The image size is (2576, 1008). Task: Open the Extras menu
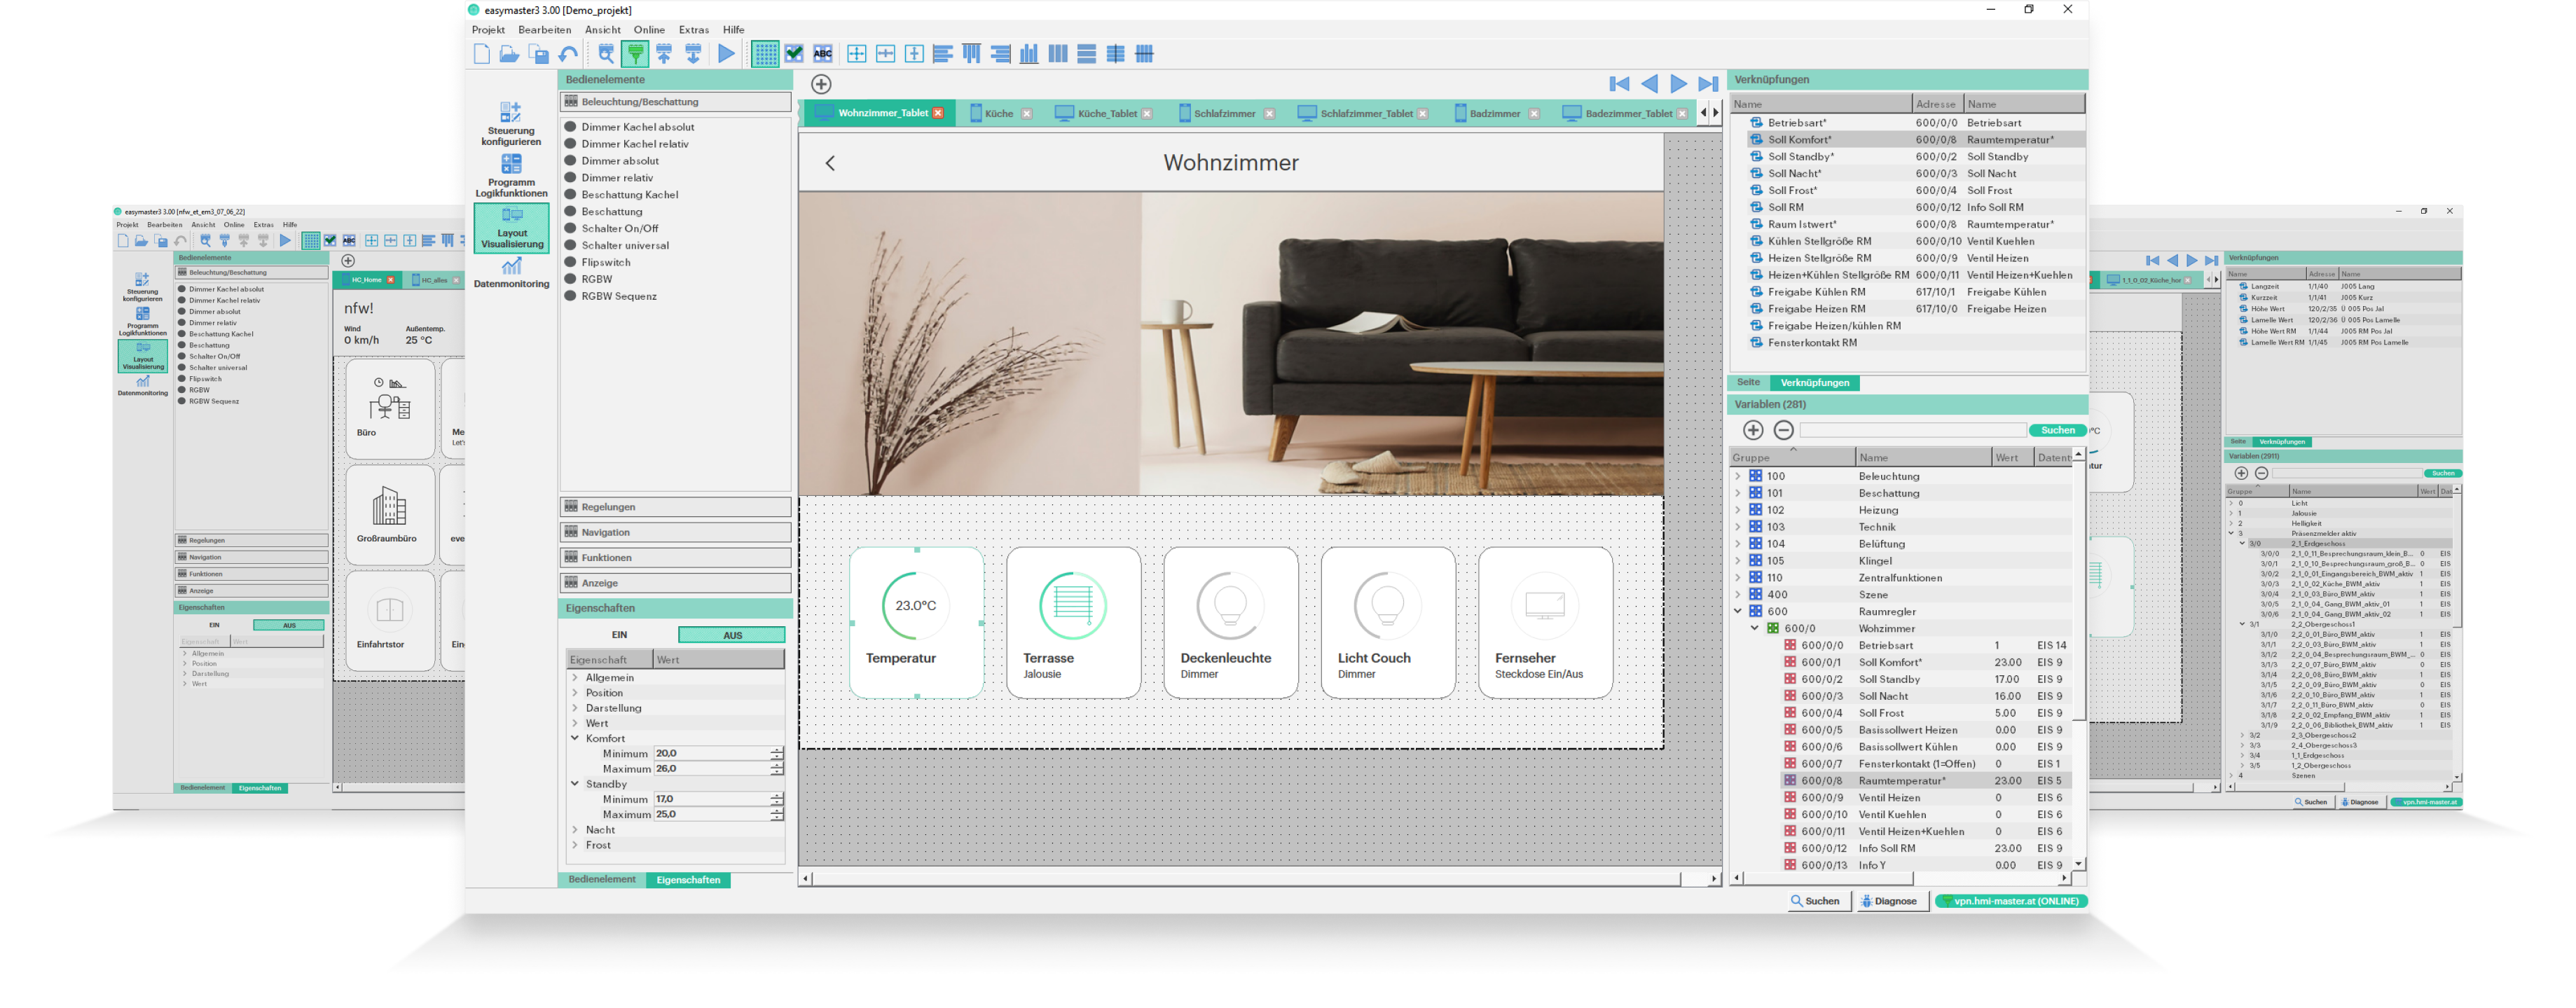[x=694, y=30]
